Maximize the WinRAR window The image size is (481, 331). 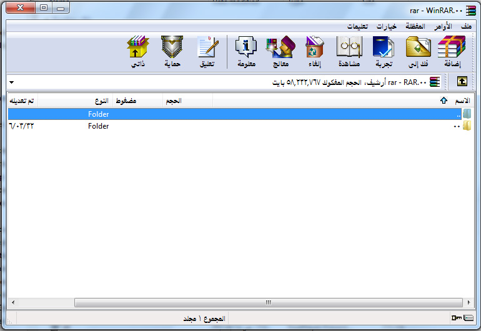tap(44, 7)
